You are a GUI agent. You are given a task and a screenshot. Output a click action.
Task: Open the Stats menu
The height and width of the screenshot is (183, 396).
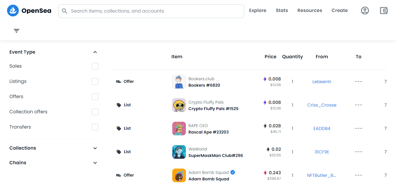coord(282,11)
